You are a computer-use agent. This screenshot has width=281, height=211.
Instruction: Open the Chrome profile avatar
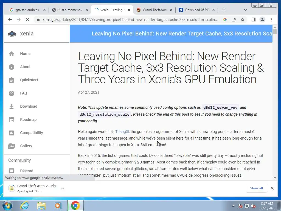[x=262, y=20]
